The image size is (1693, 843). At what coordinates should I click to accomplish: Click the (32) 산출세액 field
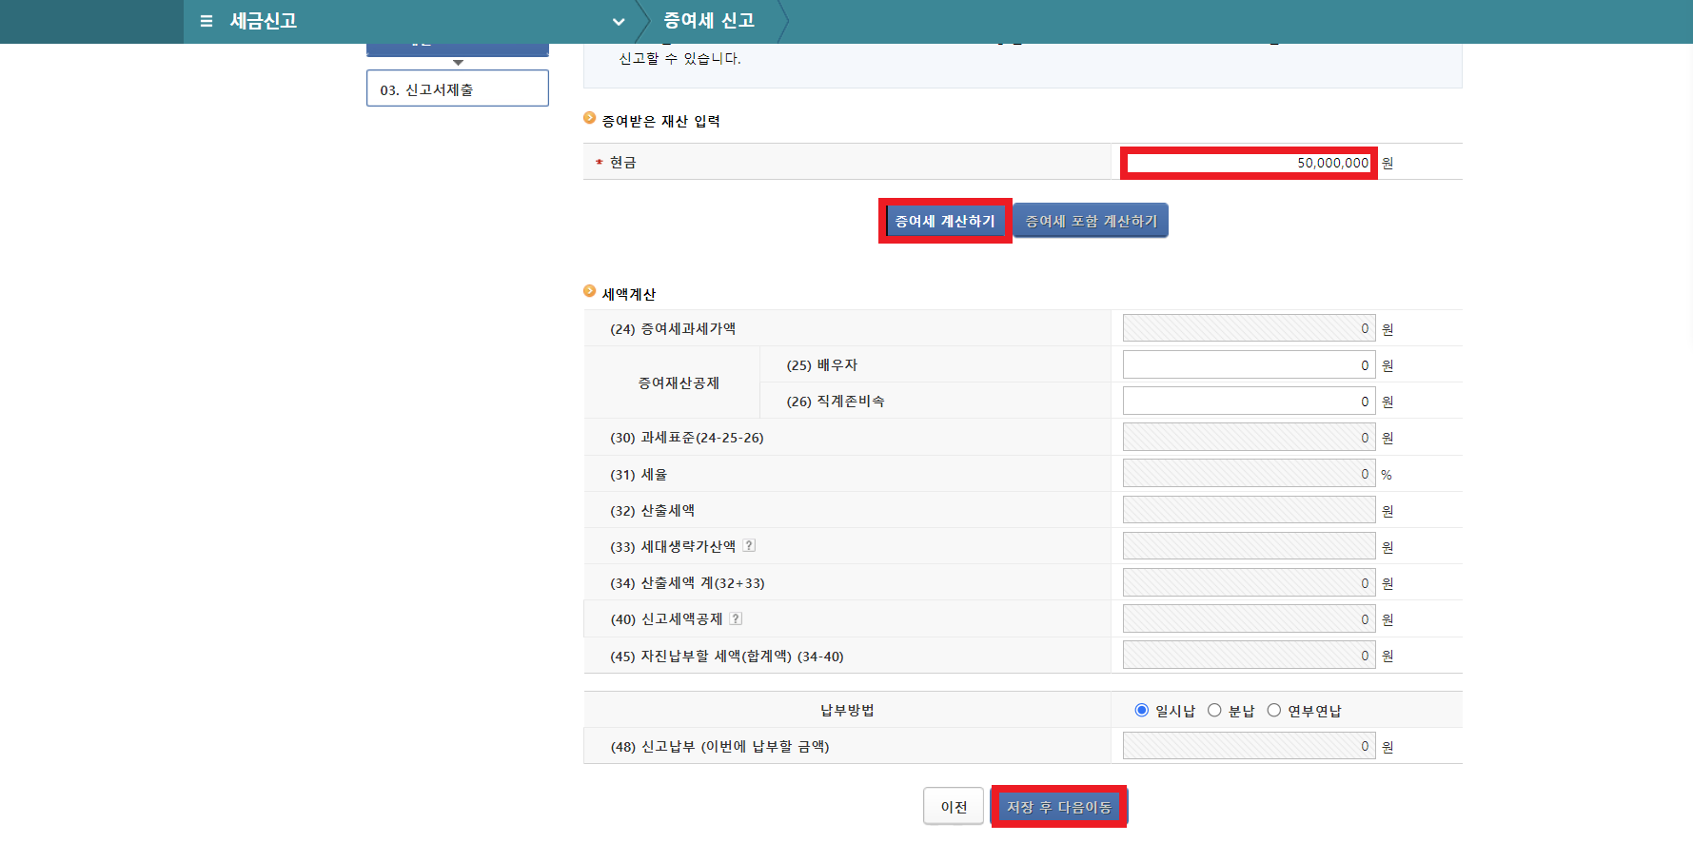[1249, 510]
